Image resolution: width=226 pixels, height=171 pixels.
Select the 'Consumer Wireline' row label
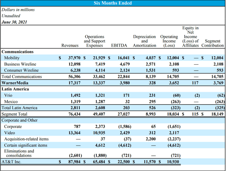pyautogui.click(x=21, y=70)
